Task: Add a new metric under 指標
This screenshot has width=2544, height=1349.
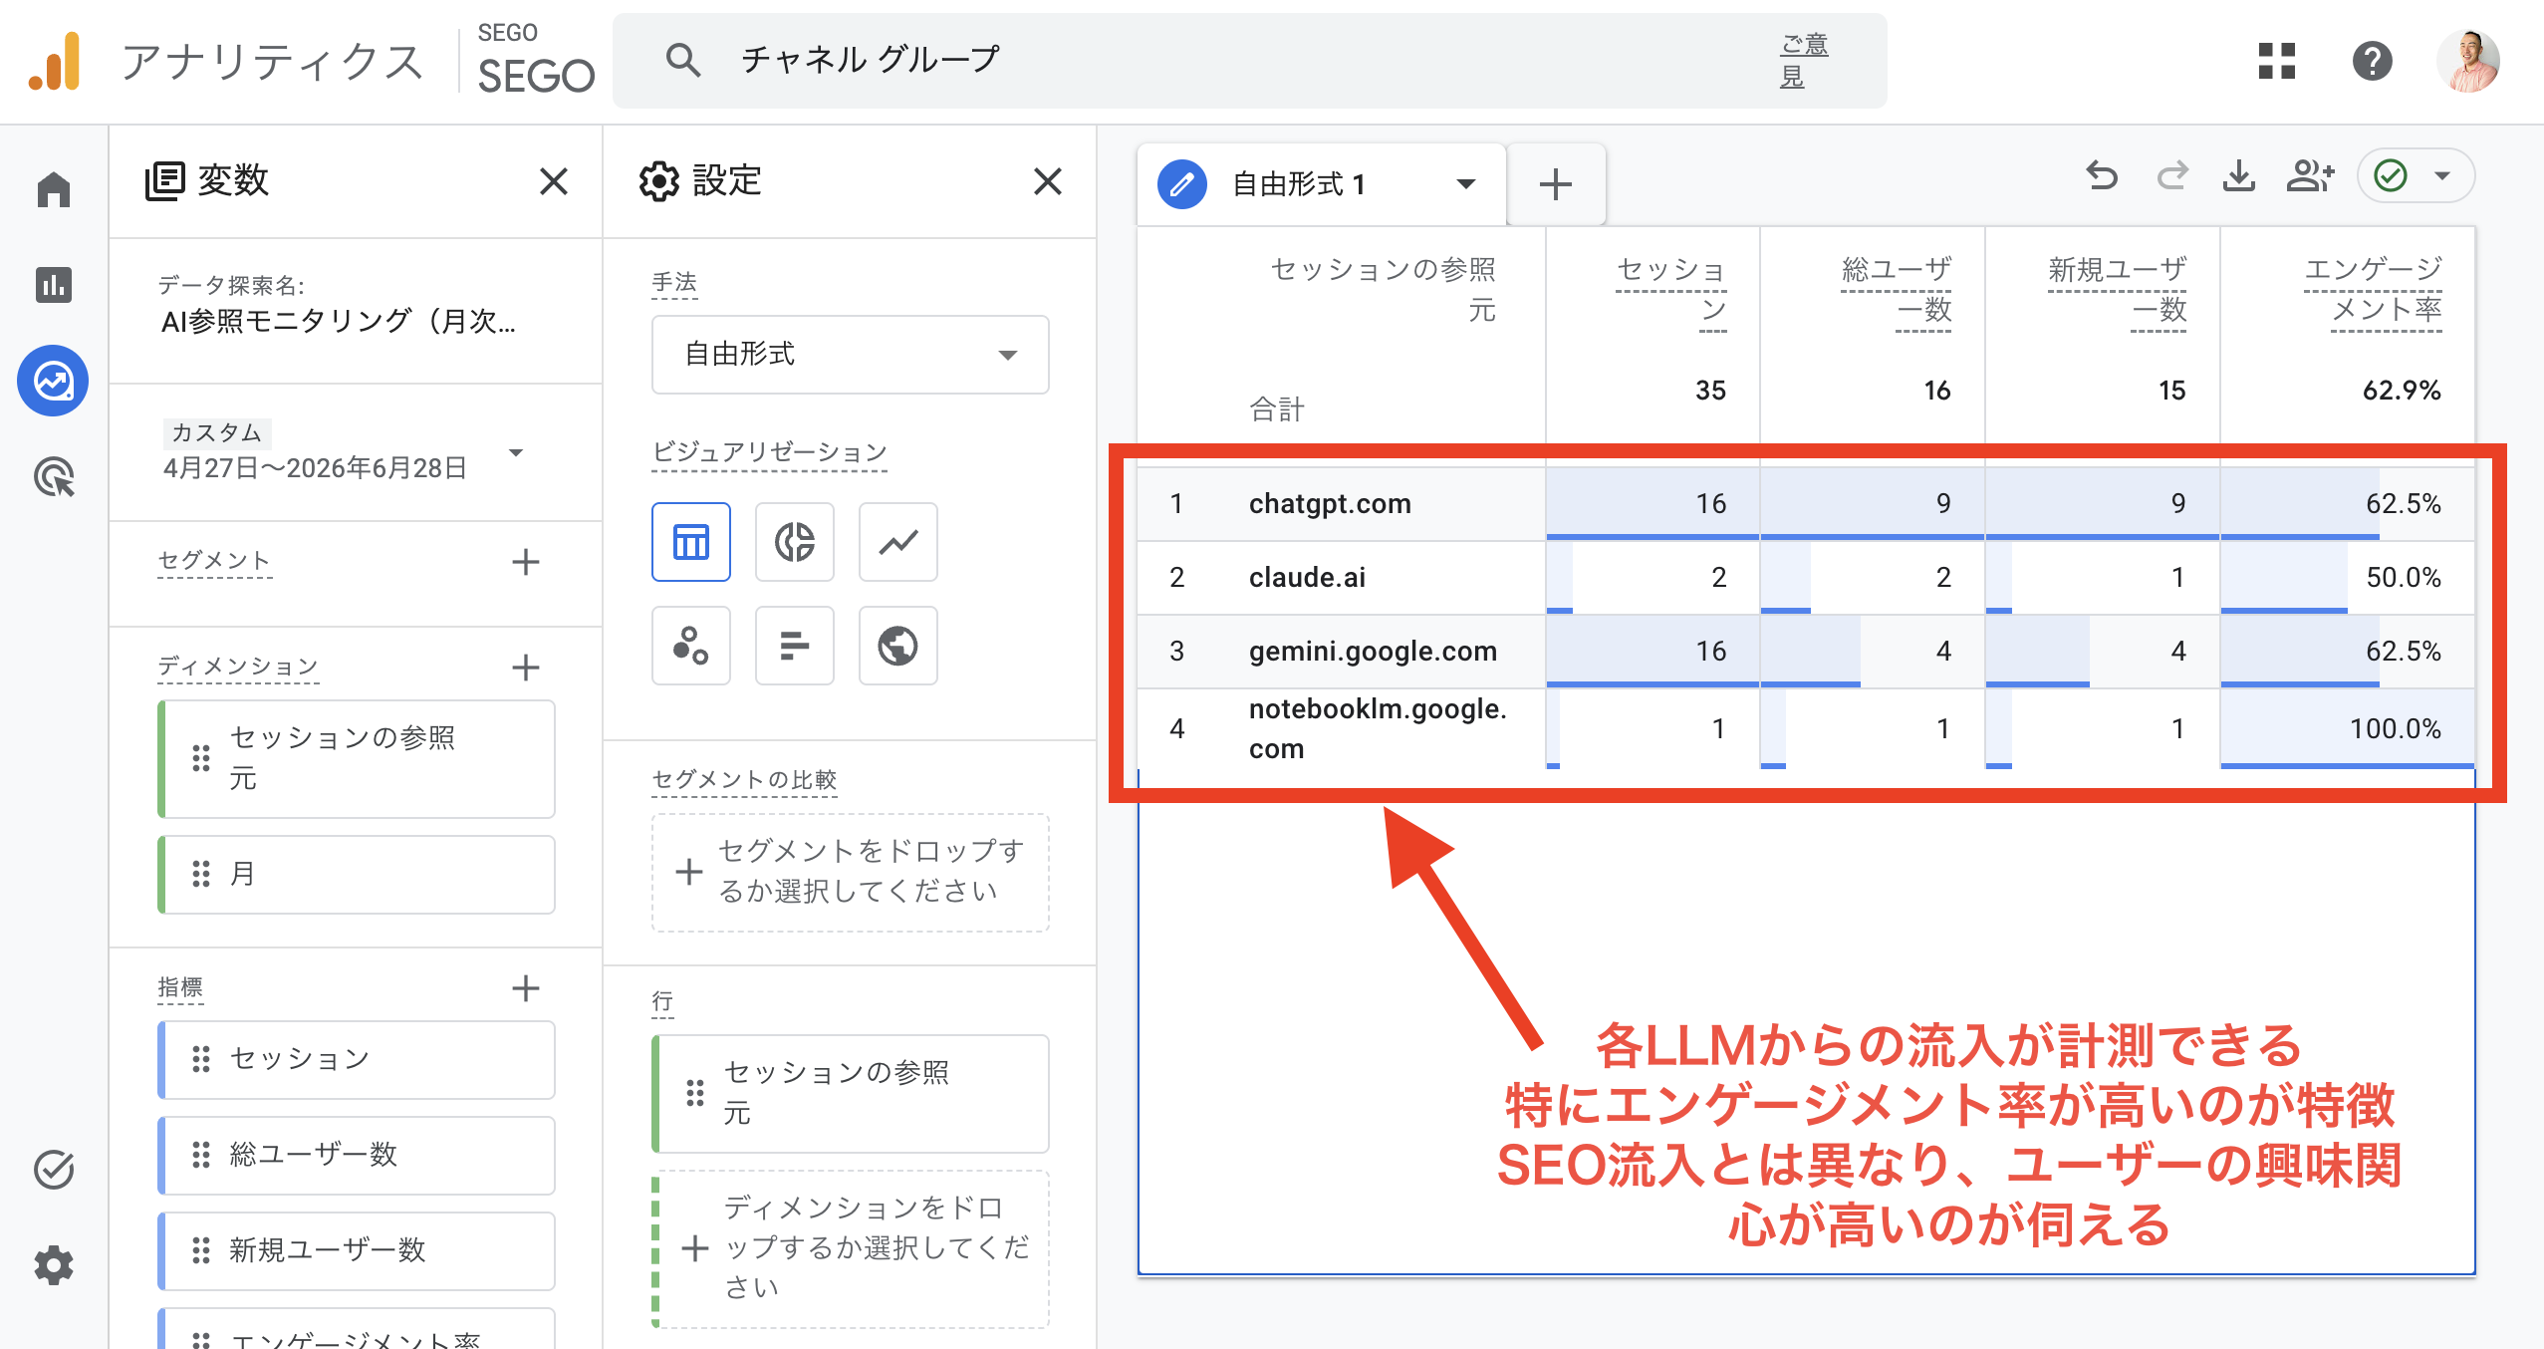Action: click(x=526, y=988)
